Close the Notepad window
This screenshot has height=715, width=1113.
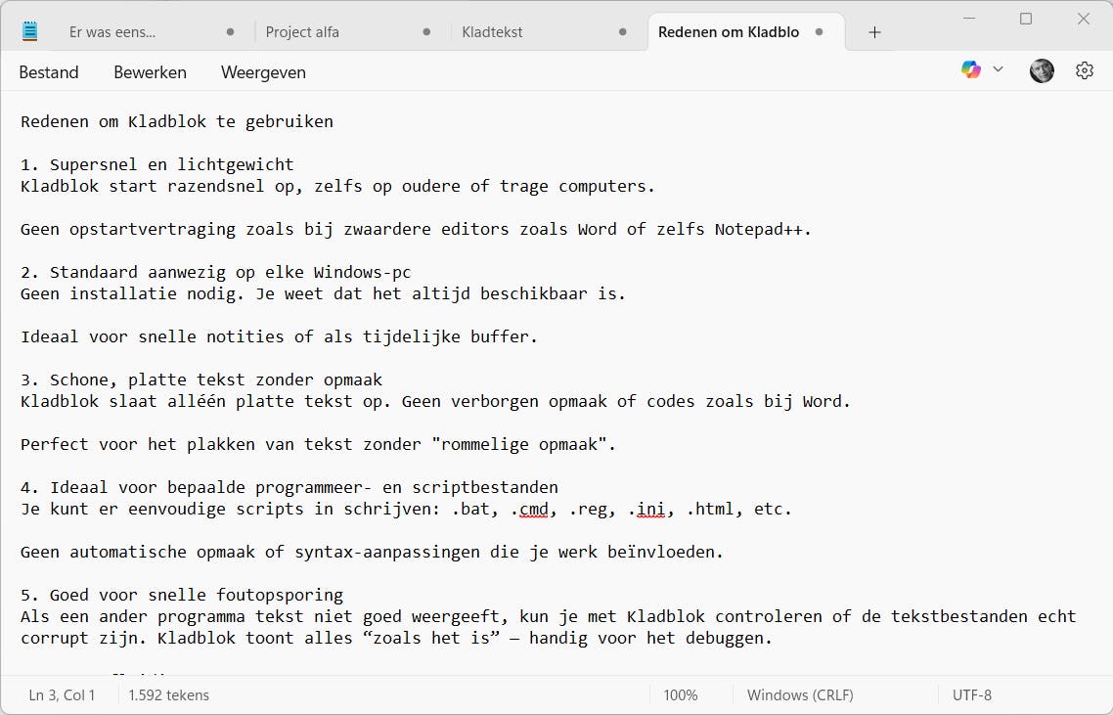pos(1084,19)
